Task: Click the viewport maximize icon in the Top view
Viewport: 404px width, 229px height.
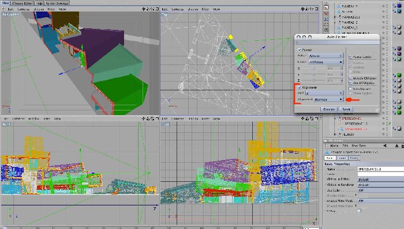Action: 316,9
